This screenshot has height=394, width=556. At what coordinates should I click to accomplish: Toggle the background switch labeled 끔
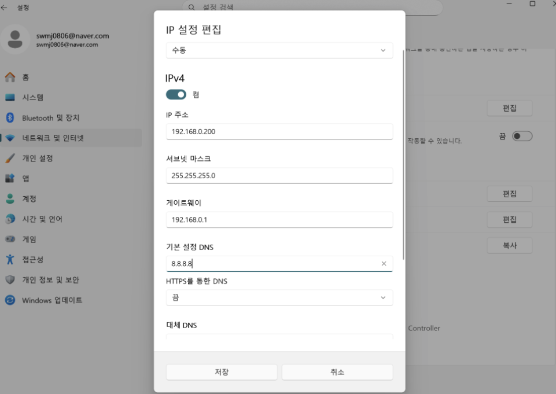pyautogui.click(x=522, y=137)
